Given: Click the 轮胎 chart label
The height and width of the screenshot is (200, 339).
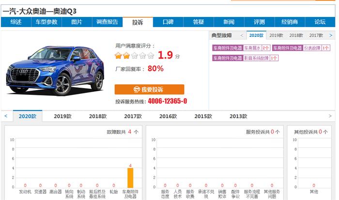Looking at the screenshot, I should [113, 192].
